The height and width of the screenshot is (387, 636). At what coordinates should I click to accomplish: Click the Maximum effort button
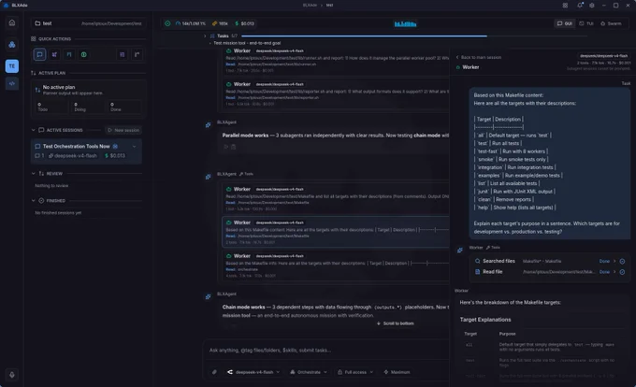(397, 372)
